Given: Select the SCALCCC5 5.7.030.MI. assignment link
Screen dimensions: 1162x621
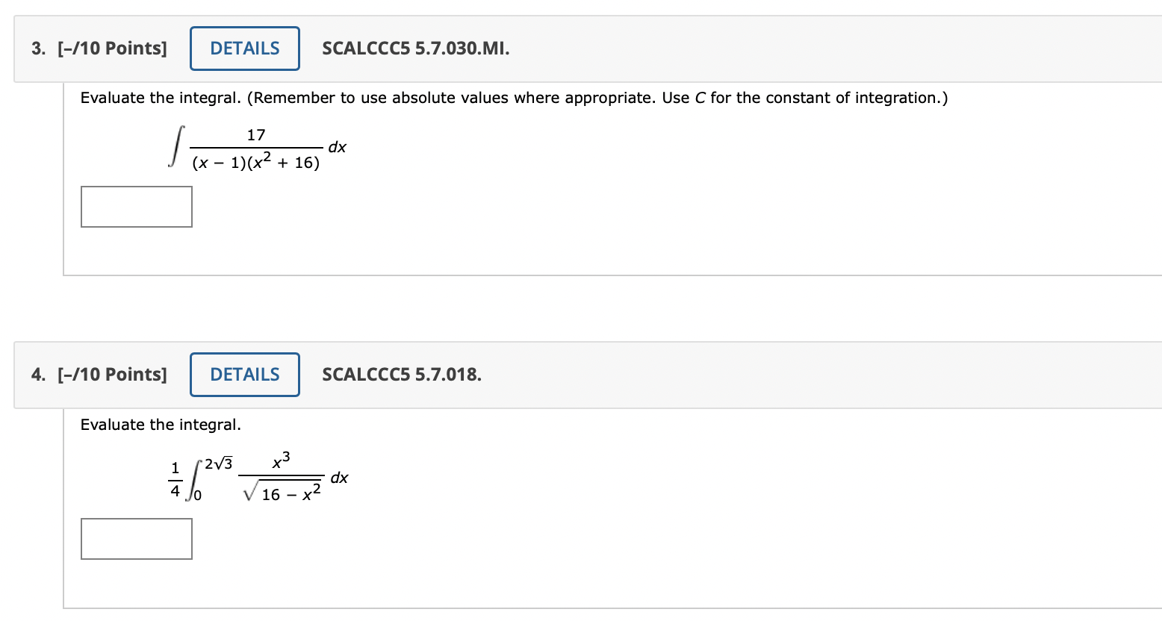Looking at the screenshot, I should [x=415, y=49].
